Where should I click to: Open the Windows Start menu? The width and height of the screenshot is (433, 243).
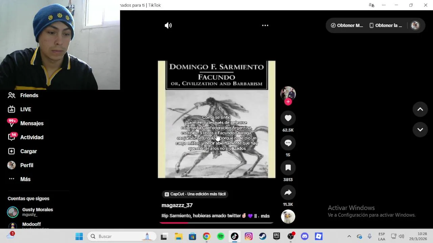(x=79, y=236)
